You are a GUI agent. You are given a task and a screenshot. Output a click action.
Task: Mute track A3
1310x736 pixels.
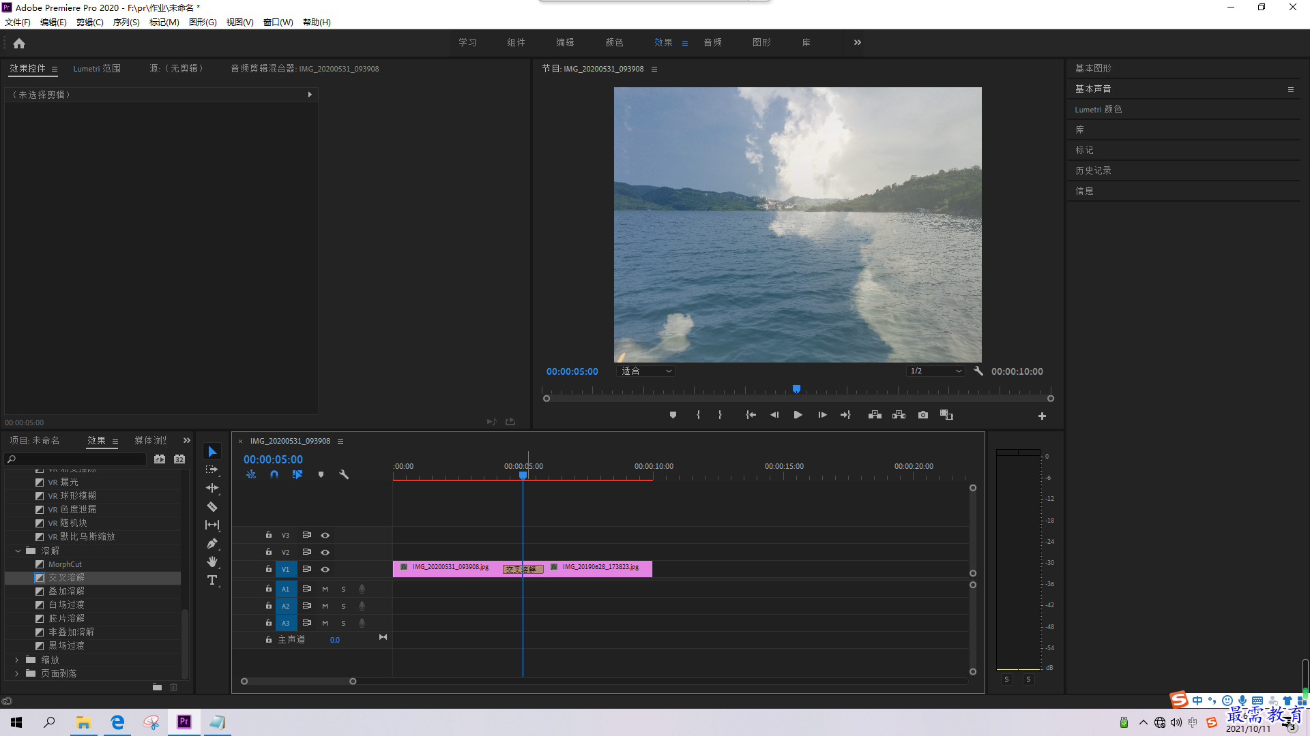[325, 624]
